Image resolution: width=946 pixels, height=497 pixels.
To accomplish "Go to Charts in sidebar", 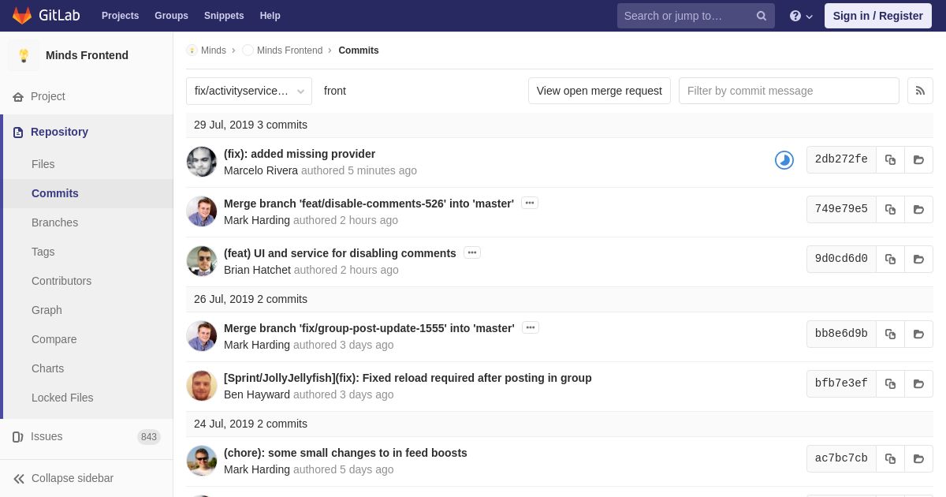I will pos(48,368).
